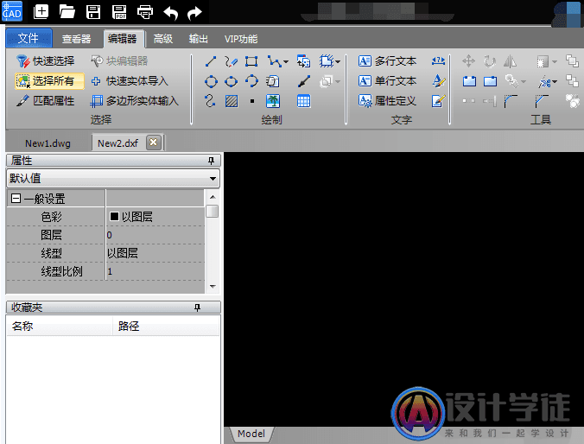Open the 文件 menu
This screenshot has height=444, width=584.
(x=29, y=38)
